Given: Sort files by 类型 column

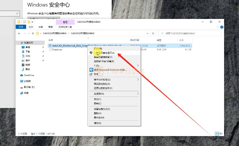Looking at the screenshot, I should pos(159,40).
